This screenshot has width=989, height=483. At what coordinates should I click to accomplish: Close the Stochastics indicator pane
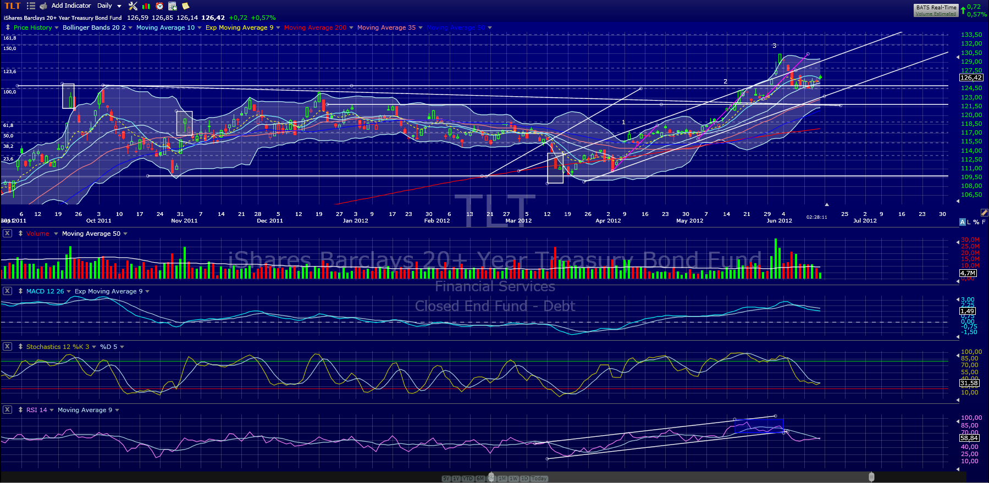(7, 347)
